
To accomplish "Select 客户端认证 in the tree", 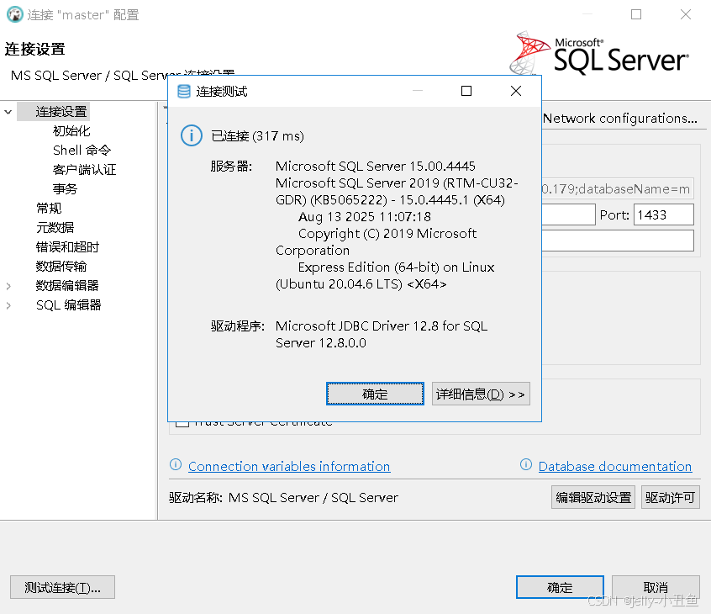I will click(x=84, y=170).
